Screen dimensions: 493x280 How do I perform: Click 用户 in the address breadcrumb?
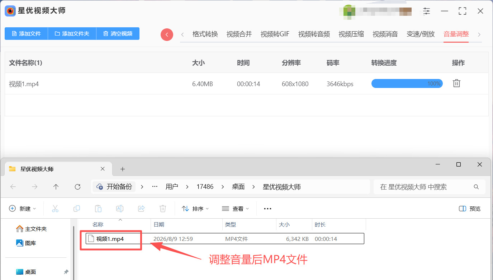[x=172, y=187]
